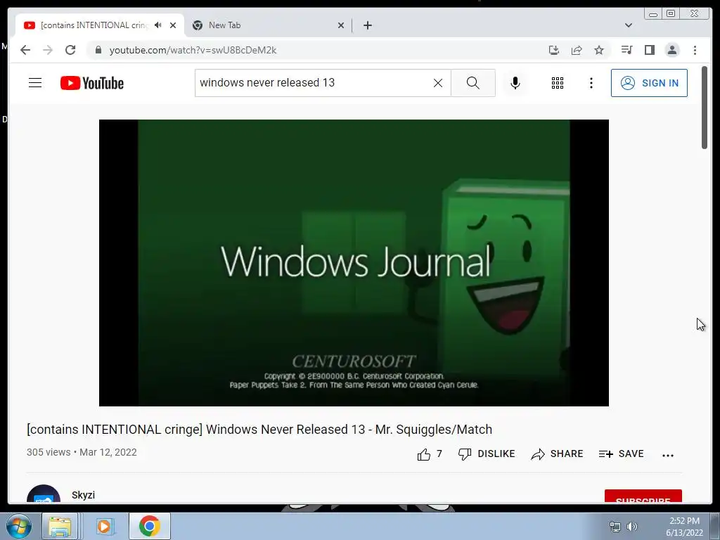Reload the page
This screenshot has height=540, width=720.
point(70,50)
